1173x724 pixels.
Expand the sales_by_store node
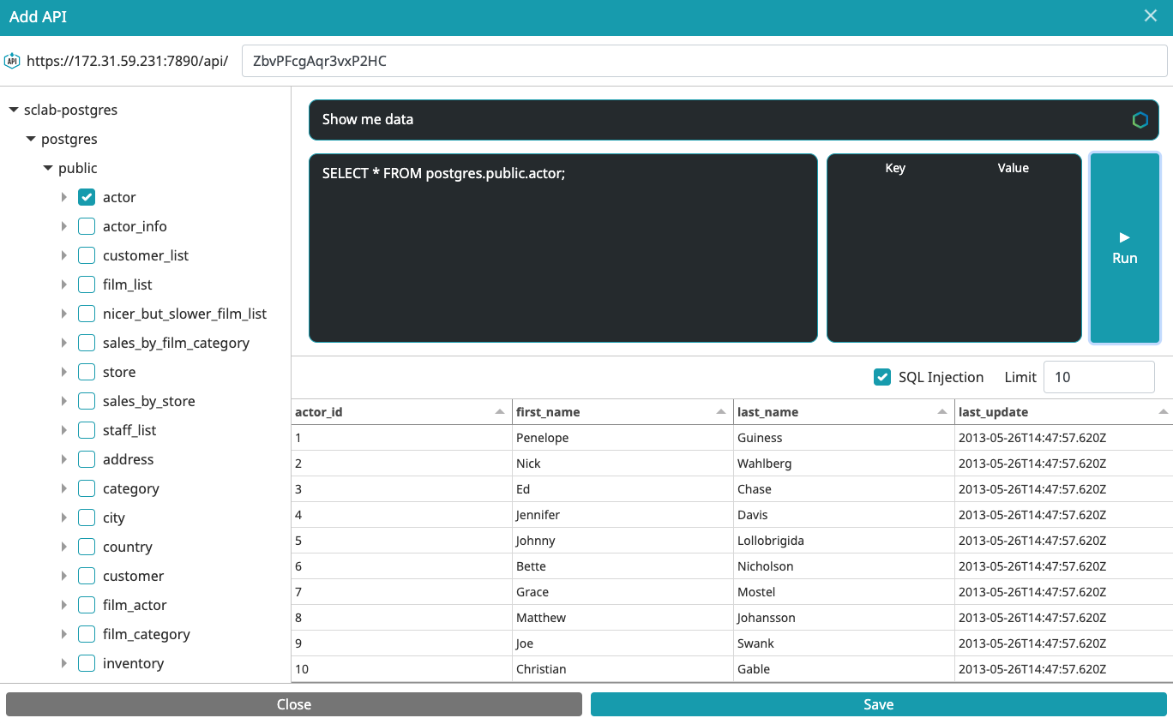(x=64, y=401)
